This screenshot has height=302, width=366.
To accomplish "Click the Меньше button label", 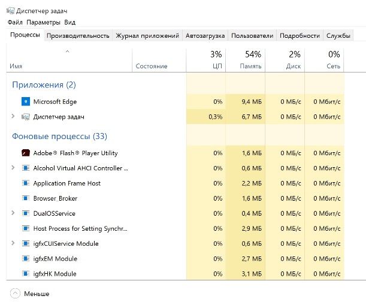I will click(x=37, y=294).
